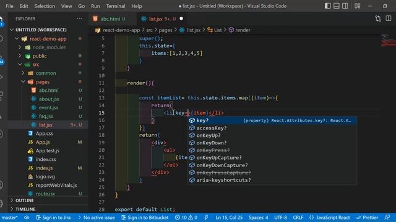Toggle the bottom panel layout icon
The height and width of the screenshot is (222, 396).
[x=336, y=6]
